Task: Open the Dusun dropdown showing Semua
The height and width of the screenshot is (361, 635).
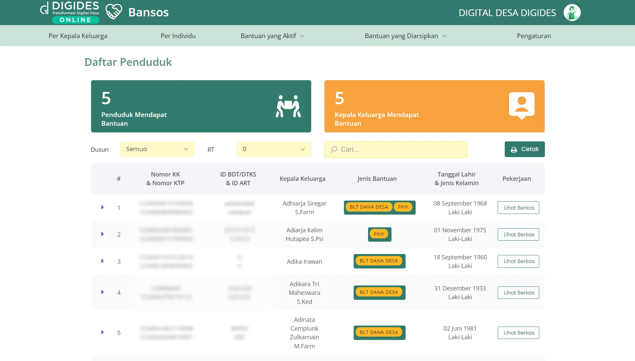Action: (x=157, y=149)
